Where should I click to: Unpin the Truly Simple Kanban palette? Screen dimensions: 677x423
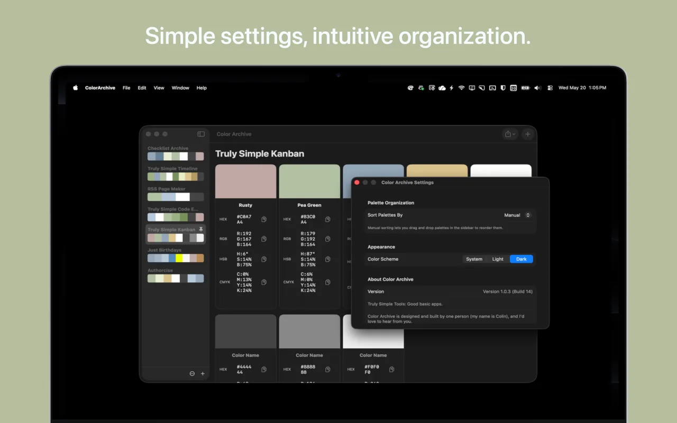201,229
